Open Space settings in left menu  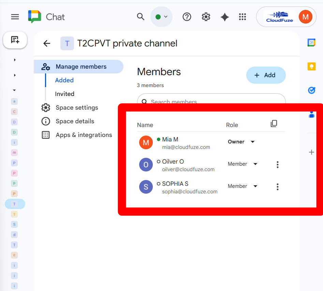[x=77, y=108]
